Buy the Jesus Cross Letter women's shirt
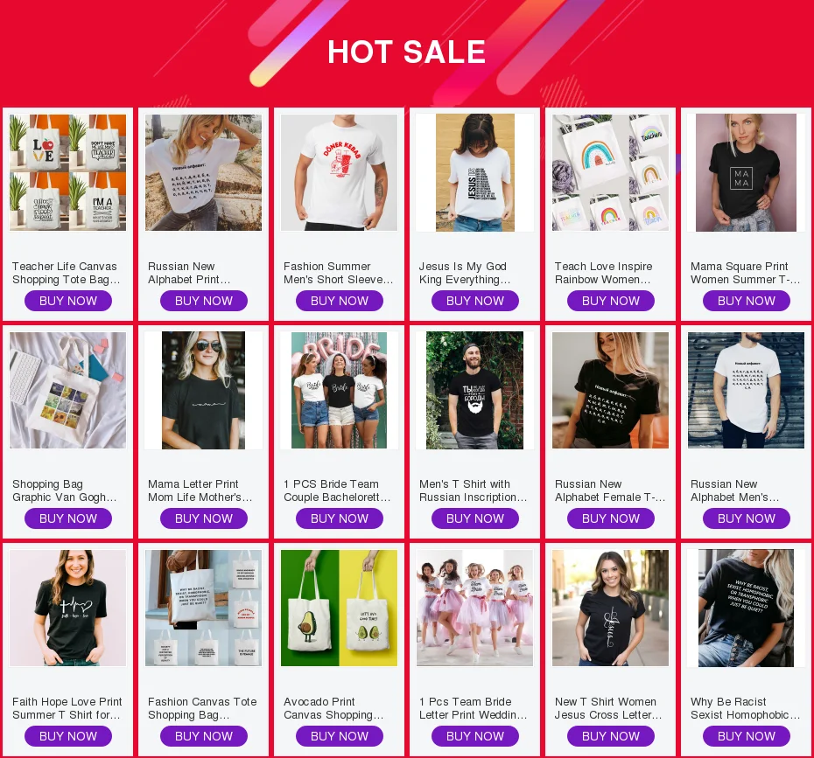 click(611, 736)
